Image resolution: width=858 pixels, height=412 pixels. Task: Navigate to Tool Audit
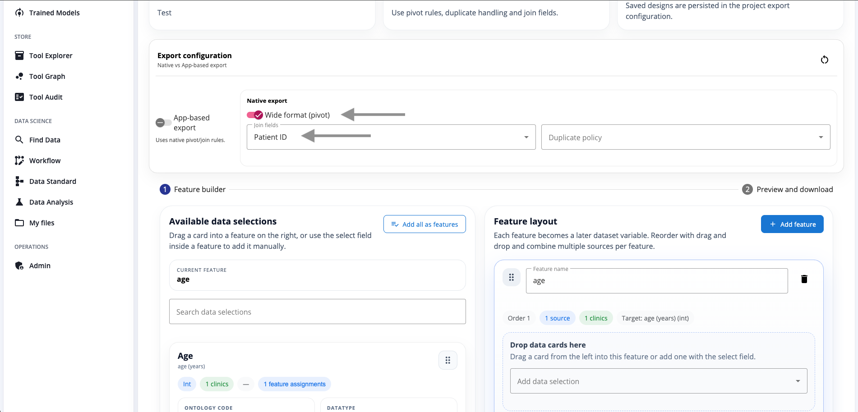[46, 97]
